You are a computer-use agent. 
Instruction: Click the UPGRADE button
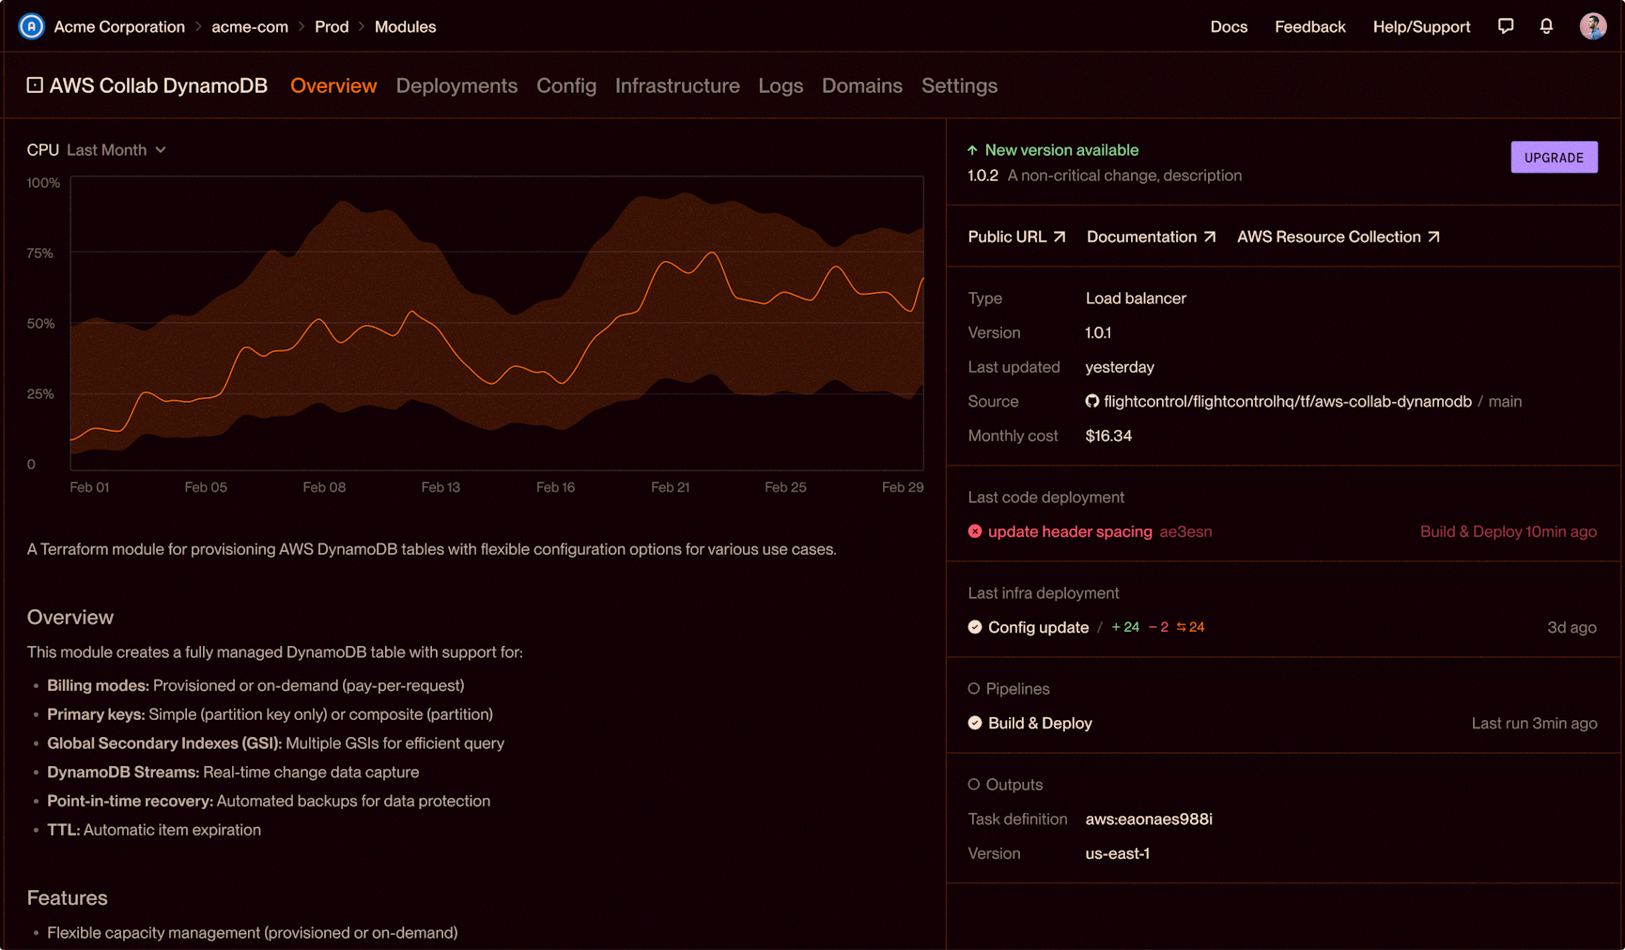click(1554, 158)
